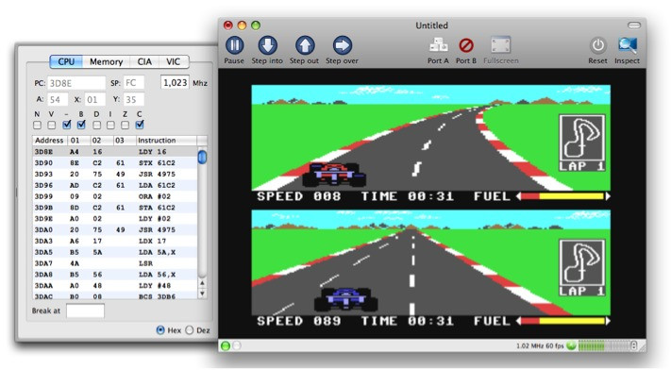Click the Y register field

click(x=134, y=99)
